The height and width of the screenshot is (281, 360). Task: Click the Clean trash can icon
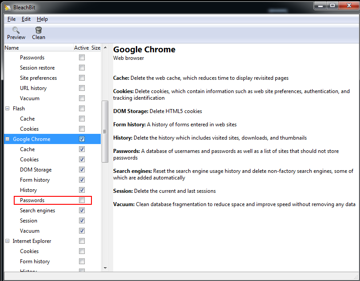(x=39, y=30)
